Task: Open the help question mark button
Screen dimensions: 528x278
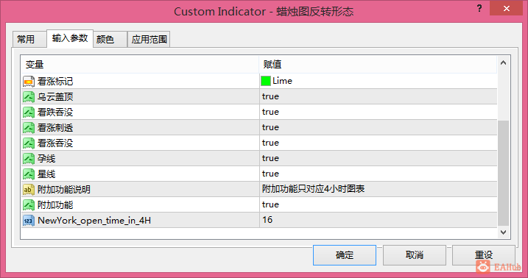Action: [x=479, y=8]
